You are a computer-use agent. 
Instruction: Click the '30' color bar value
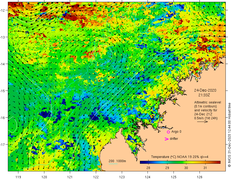(186, 168)
